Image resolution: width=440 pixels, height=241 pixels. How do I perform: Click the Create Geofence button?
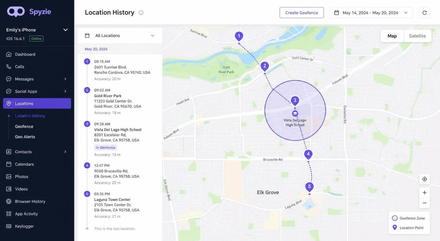(x=302, y=13)
